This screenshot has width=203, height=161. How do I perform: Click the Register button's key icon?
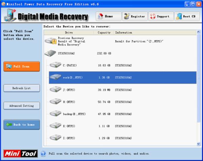click(127, 17)
